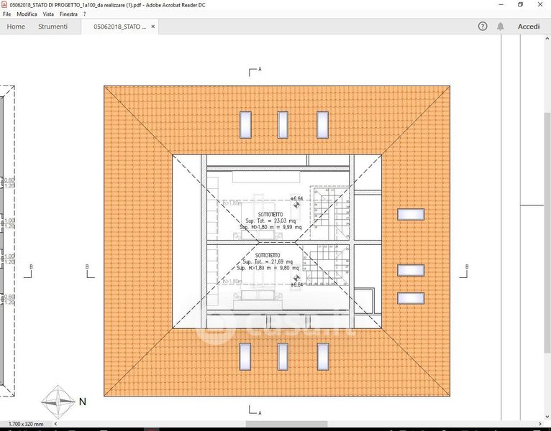Switch to the Home tab
Viewport: 551px width, 431px height.
pyautogui.click(x=16, y=27)
